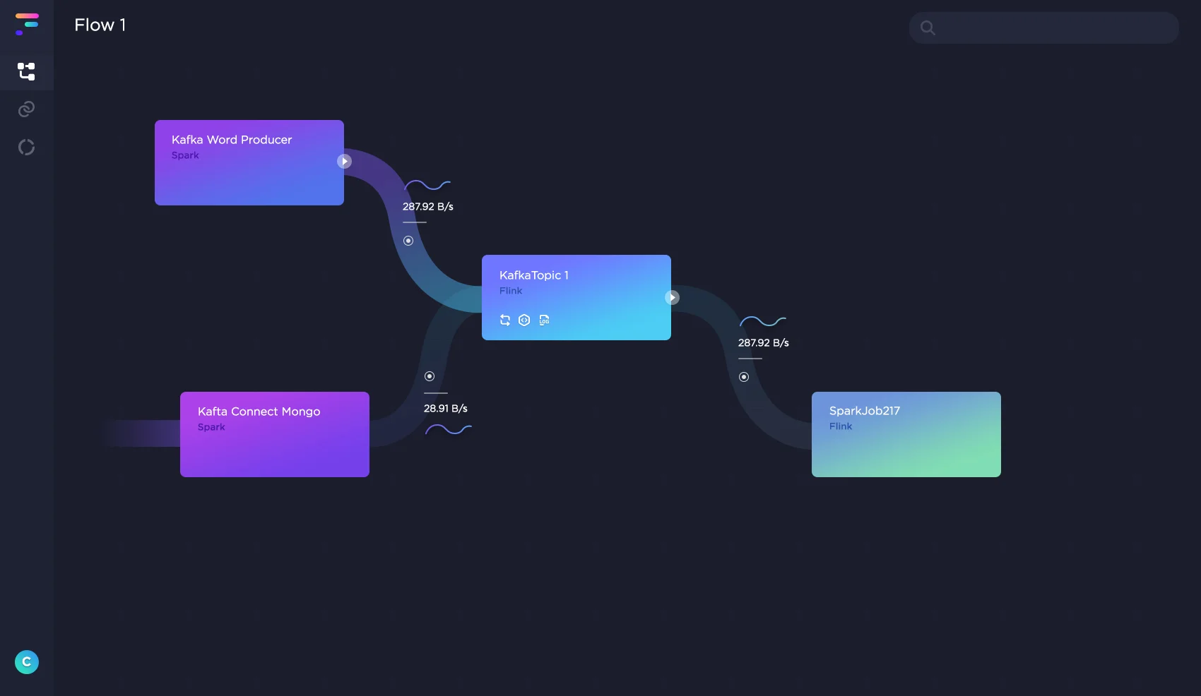The height and width of the screenshot is (696, 1201).
Task: Click the 28.91 B/s throughput label
Action: pos(446,409)
